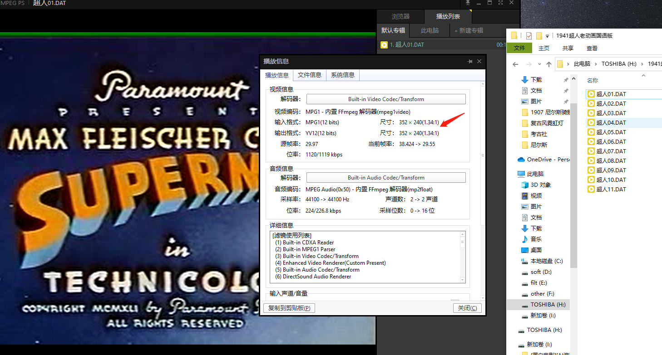The width and height of the screenshot is (662, 355).
Task: Click the New Folder icon in Explorer's title bar
Action: (539, 36)
